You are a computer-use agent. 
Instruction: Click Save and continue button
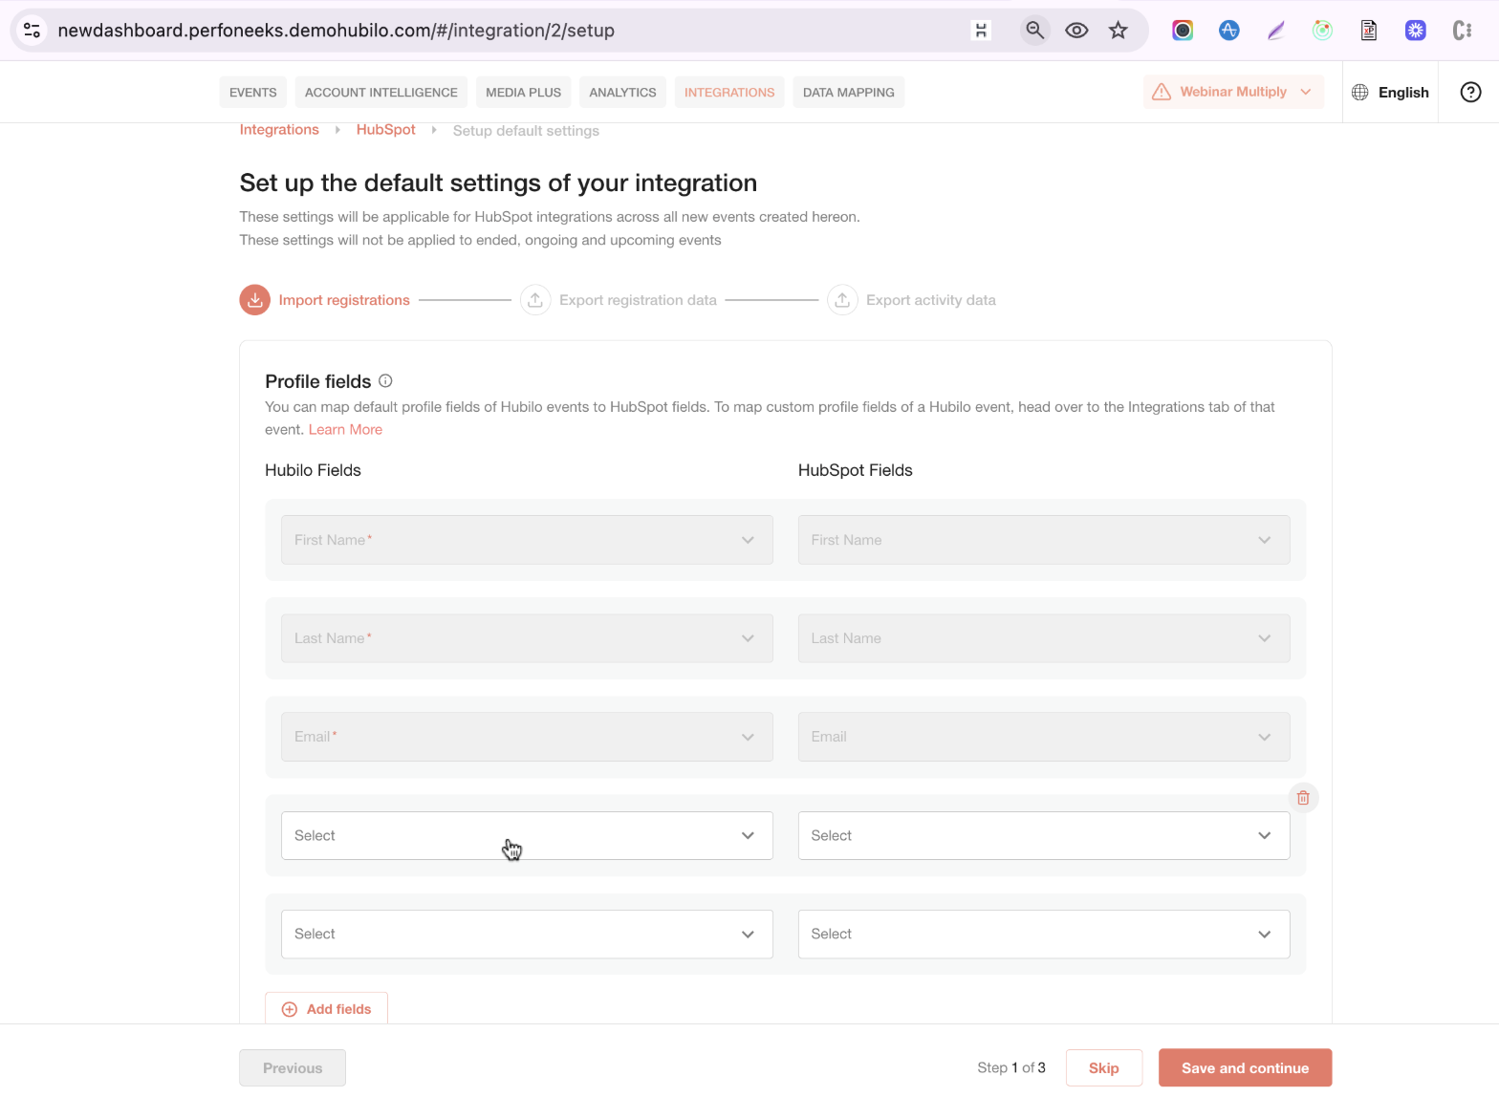pos(1245,1068)
